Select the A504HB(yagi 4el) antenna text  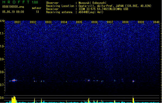(91, 12)
